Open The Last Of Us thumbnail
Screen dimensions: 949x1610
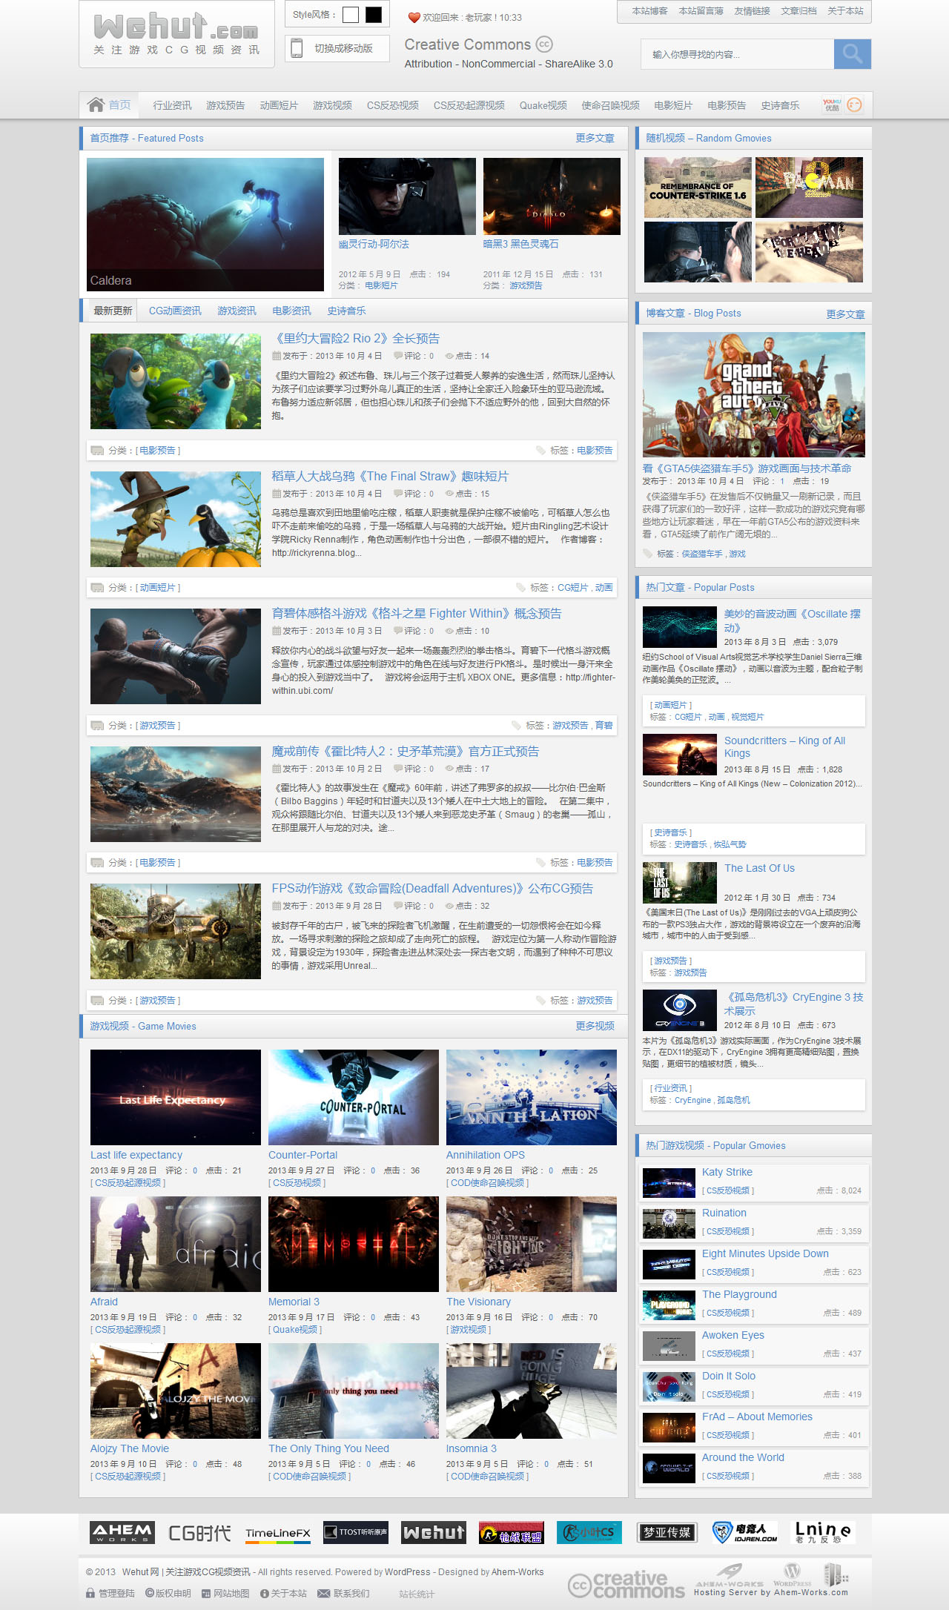[x=680, y=883]
